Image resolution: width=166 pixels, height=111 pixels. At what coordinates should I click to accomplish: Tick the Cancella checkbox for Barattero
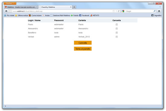(117, 33)
